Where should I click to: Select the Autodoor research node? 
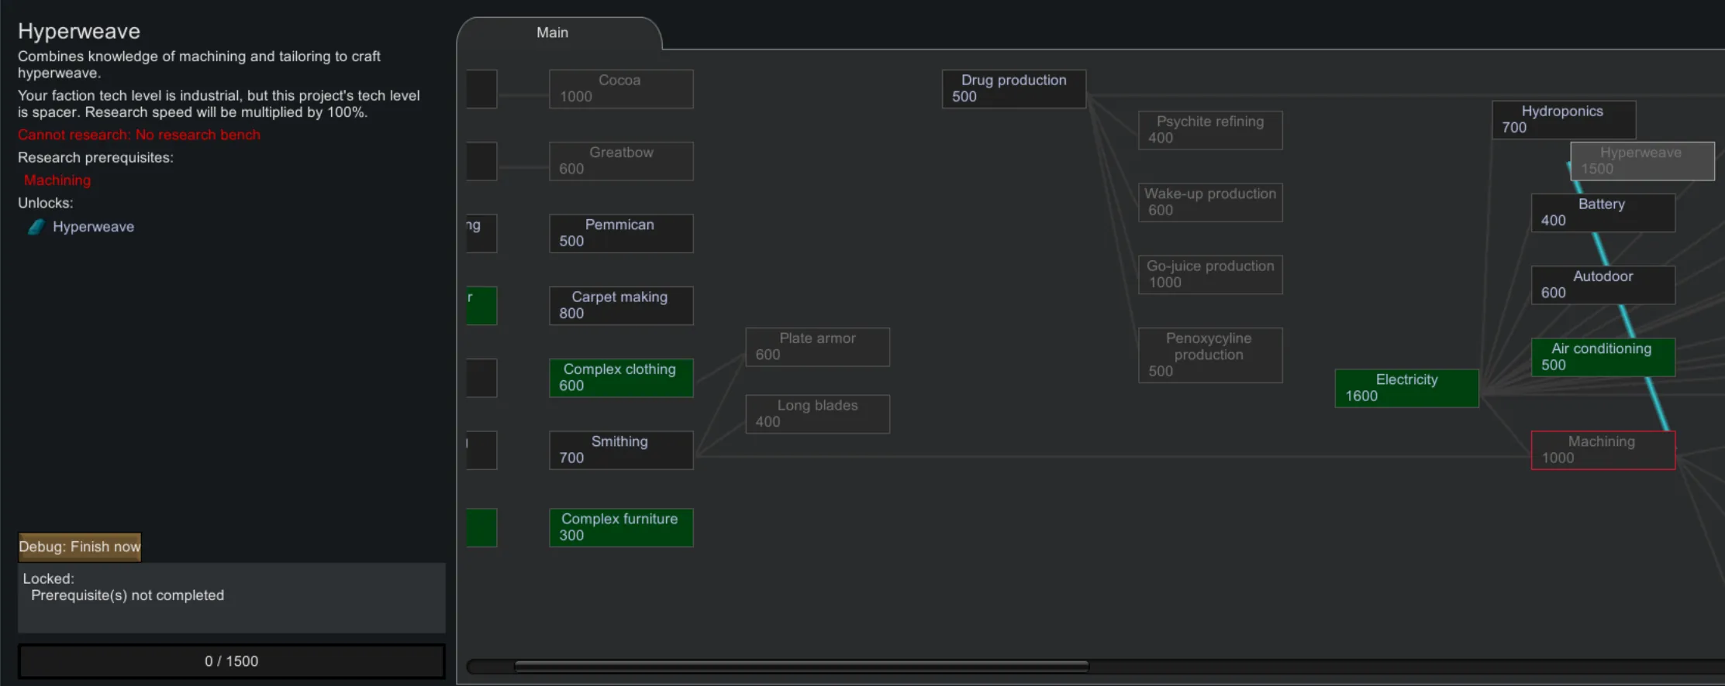[x=1602, y=285]
